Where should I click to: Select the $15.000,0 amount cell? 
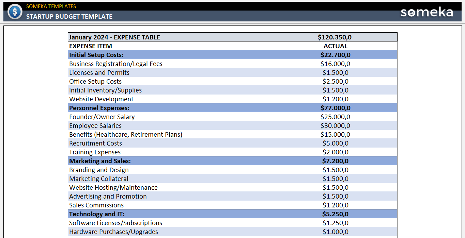tap(336, 134)
